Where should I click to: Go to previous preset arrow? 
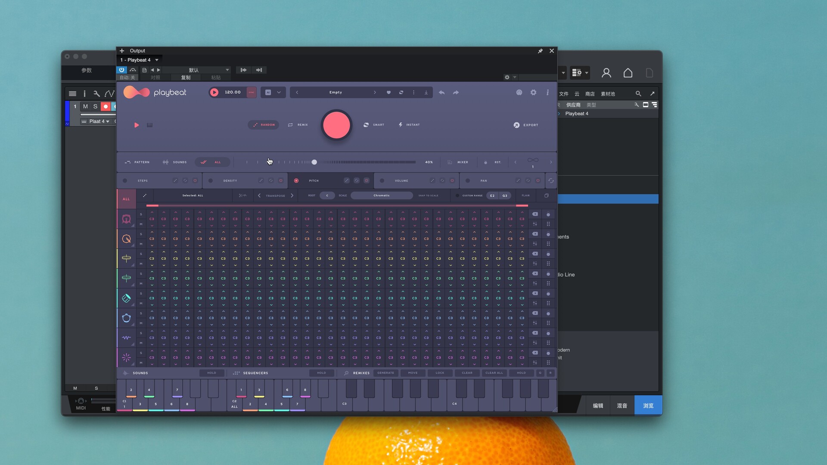[297, 92]
